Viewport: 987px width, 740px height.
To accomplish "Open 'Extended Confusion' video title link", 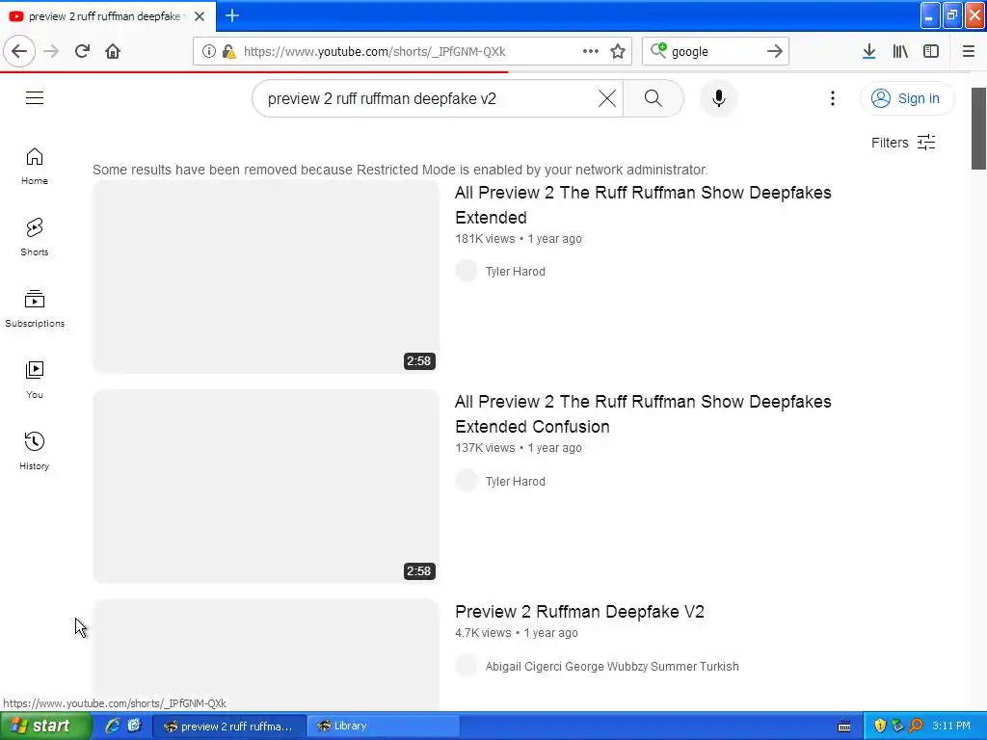I will (x=643, y=414).
